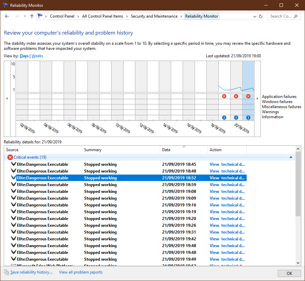Go up one level with Up arrow
Screen dimensions: 305x281
[32, 16]
